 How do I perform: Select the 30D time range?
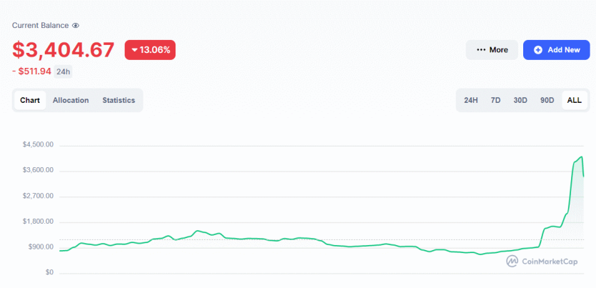click(x=520, y=100)
